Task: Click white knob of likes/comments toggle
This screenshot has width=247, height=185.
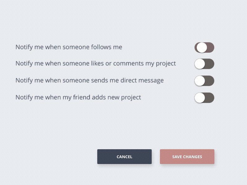Action: tap(200, 64)
